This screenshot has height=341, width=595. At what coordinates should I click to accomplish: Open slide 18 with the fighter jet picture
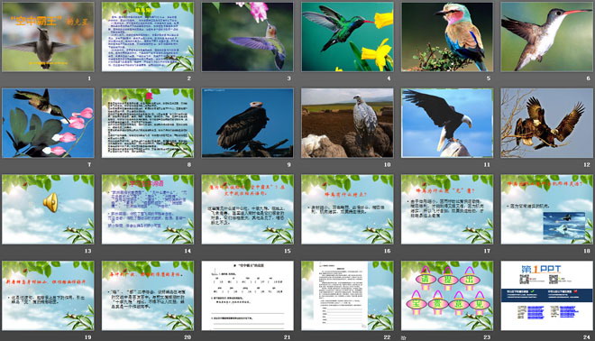pyautogui.click(x=547, y=209)
